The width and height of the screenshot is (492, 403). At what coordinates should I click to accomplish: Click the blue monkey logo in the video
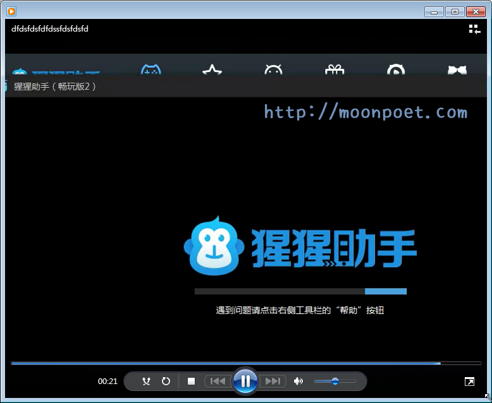point(214,248)
